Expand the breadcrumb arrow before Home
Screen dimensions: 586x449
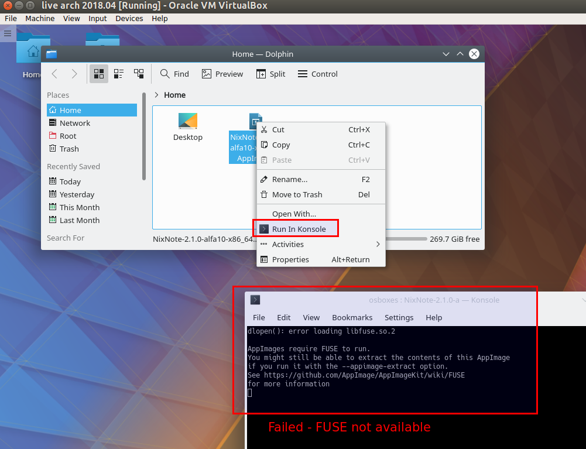coord(156,95)
